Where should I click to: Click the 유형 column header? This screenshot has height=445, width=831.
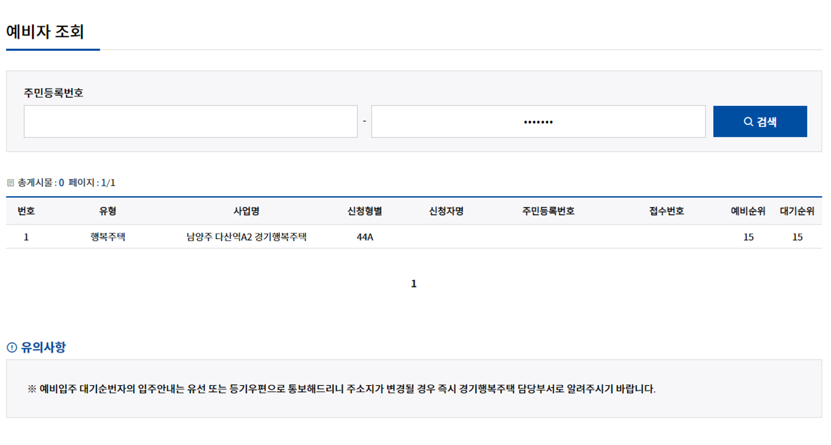(108, 211)
